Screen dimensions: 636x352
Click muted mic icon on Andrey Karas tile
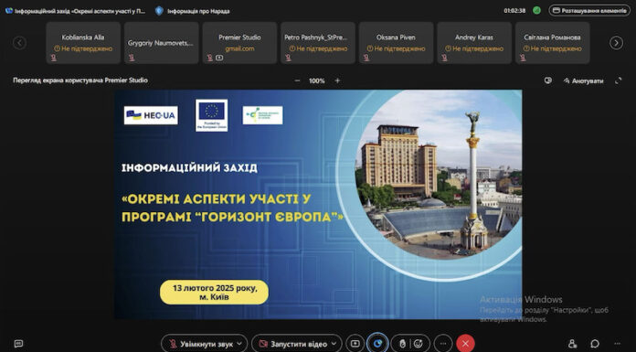[444, 58]
